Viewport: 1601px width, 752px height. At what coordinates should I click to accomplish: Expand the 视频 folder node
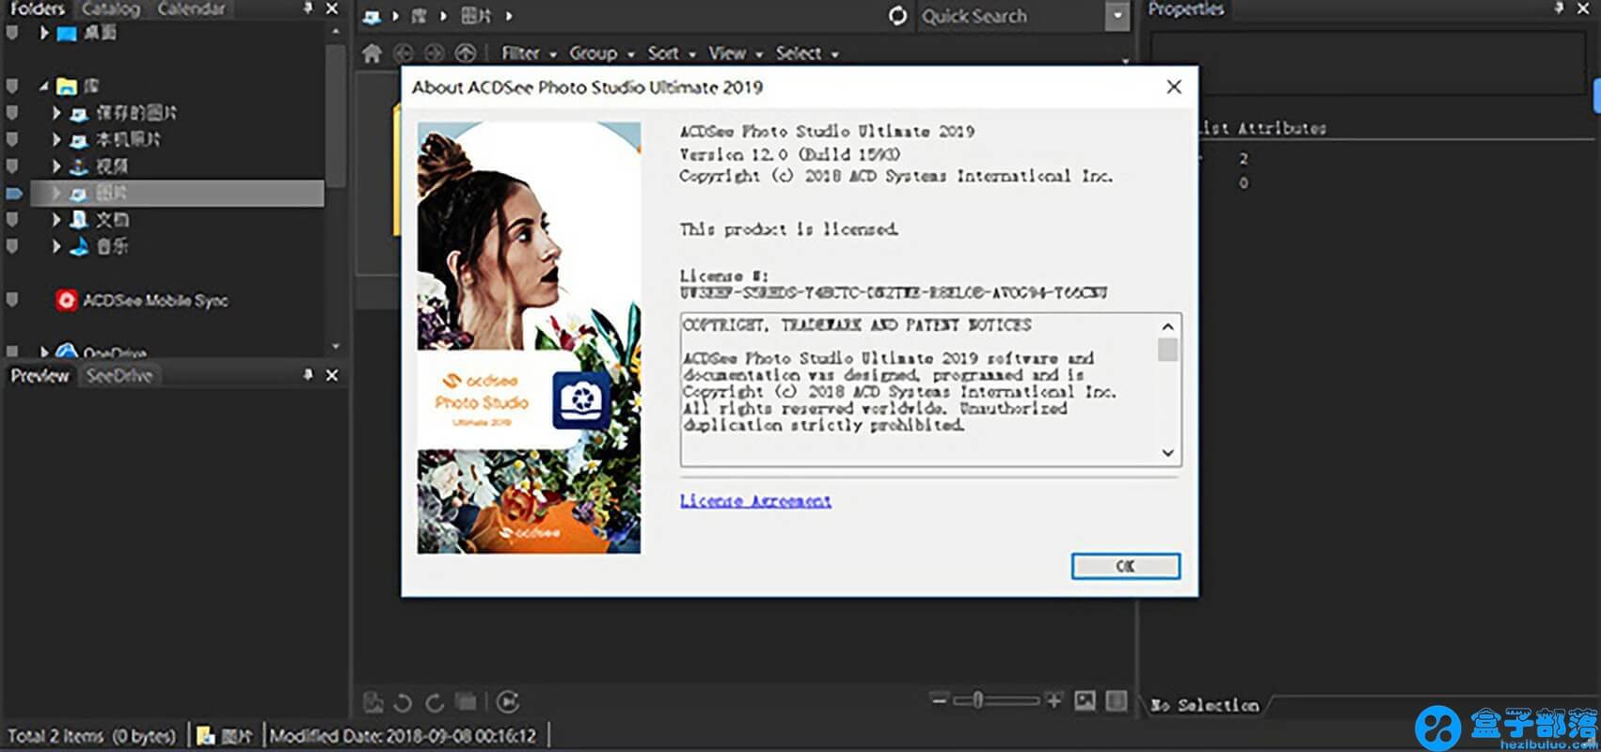pyautogui.click(x=56, y=166)
